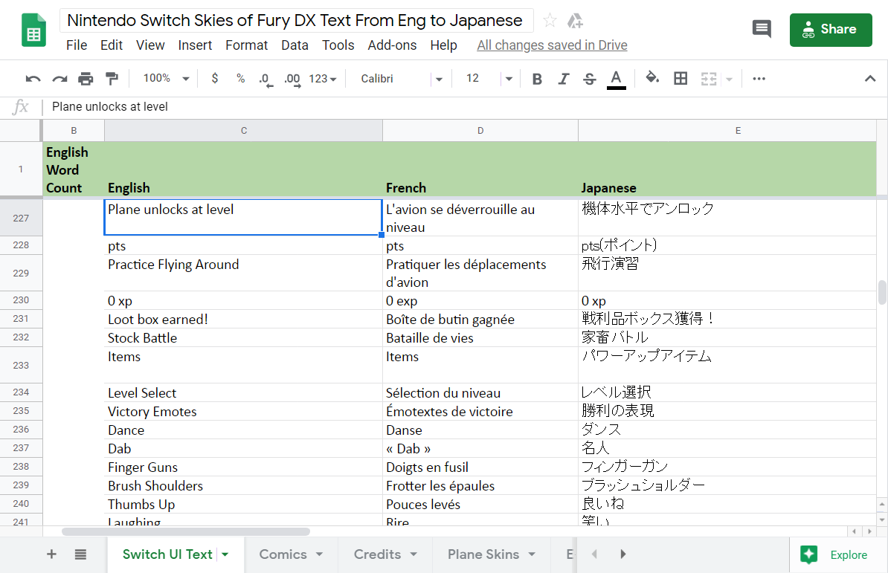Open the cell borders tool

click(681, 79)
